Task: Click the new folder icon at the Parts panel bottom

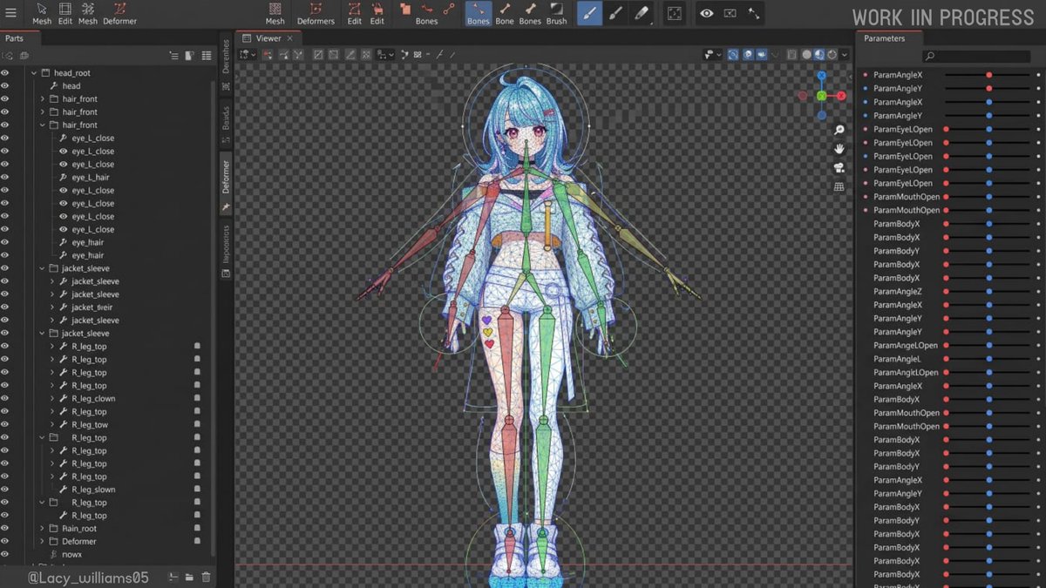Action: [x=189, y=577]
